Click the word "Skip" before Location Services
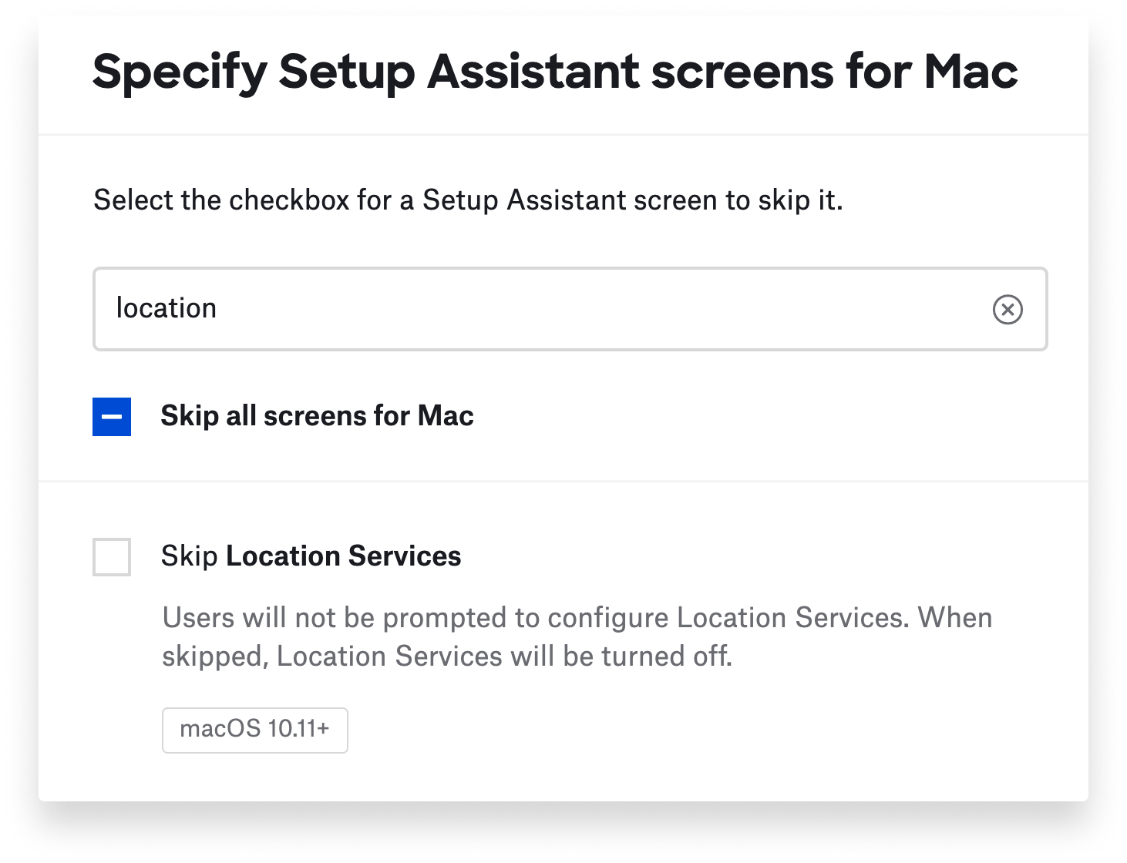The height and width of the screenshot is (863, 1127). 189,556
